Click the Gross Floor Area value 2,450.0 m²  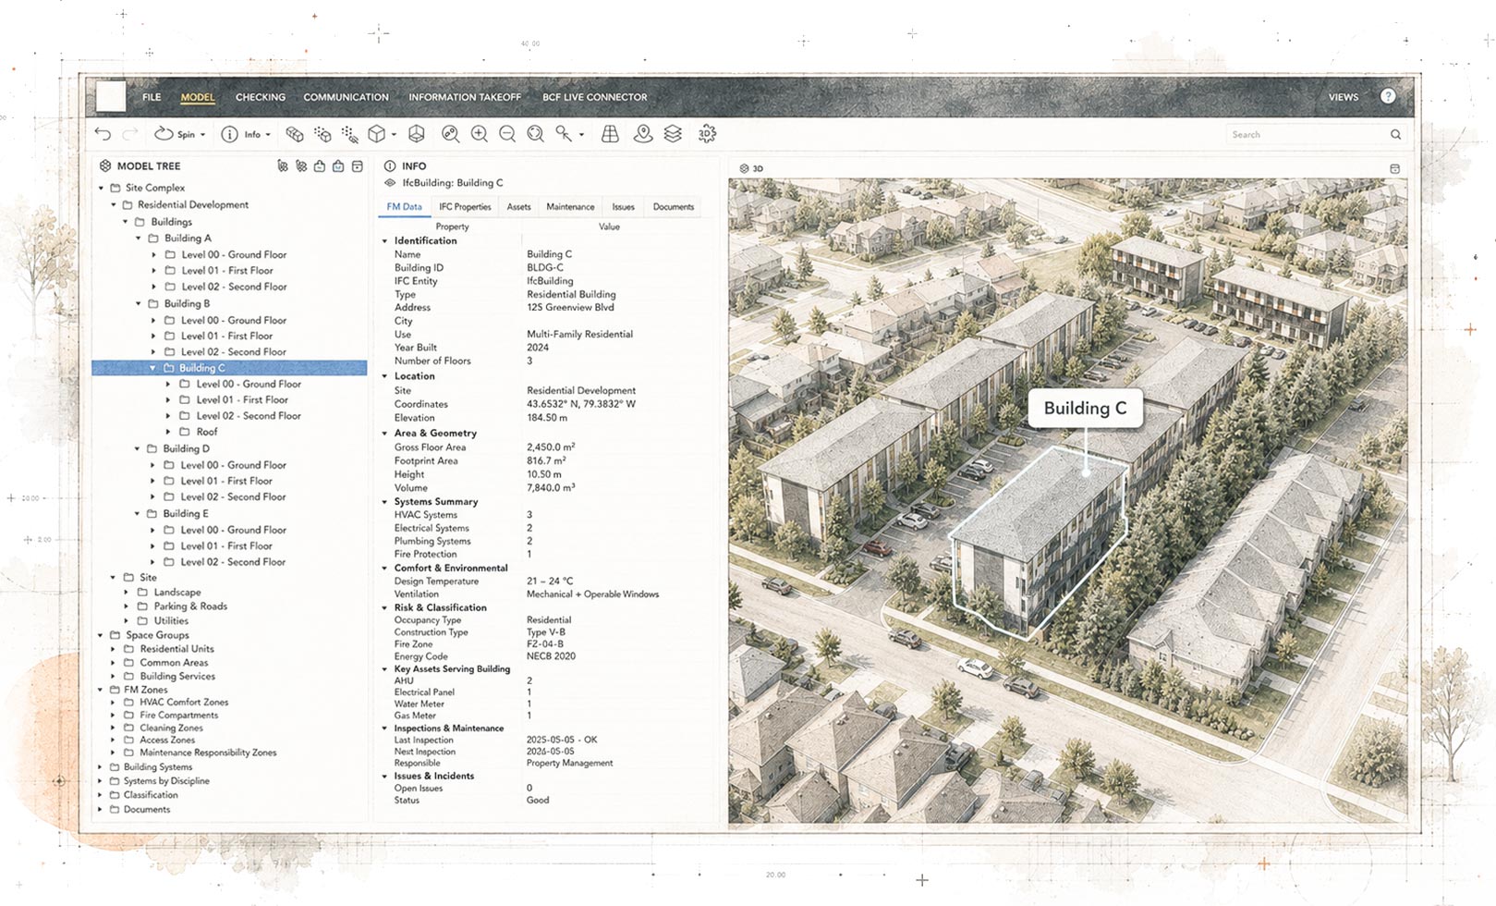(551, 447)
